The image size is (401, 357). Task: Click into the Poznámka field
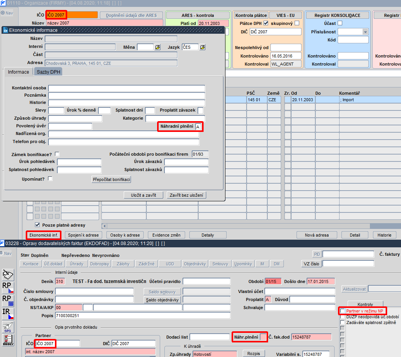127,95
